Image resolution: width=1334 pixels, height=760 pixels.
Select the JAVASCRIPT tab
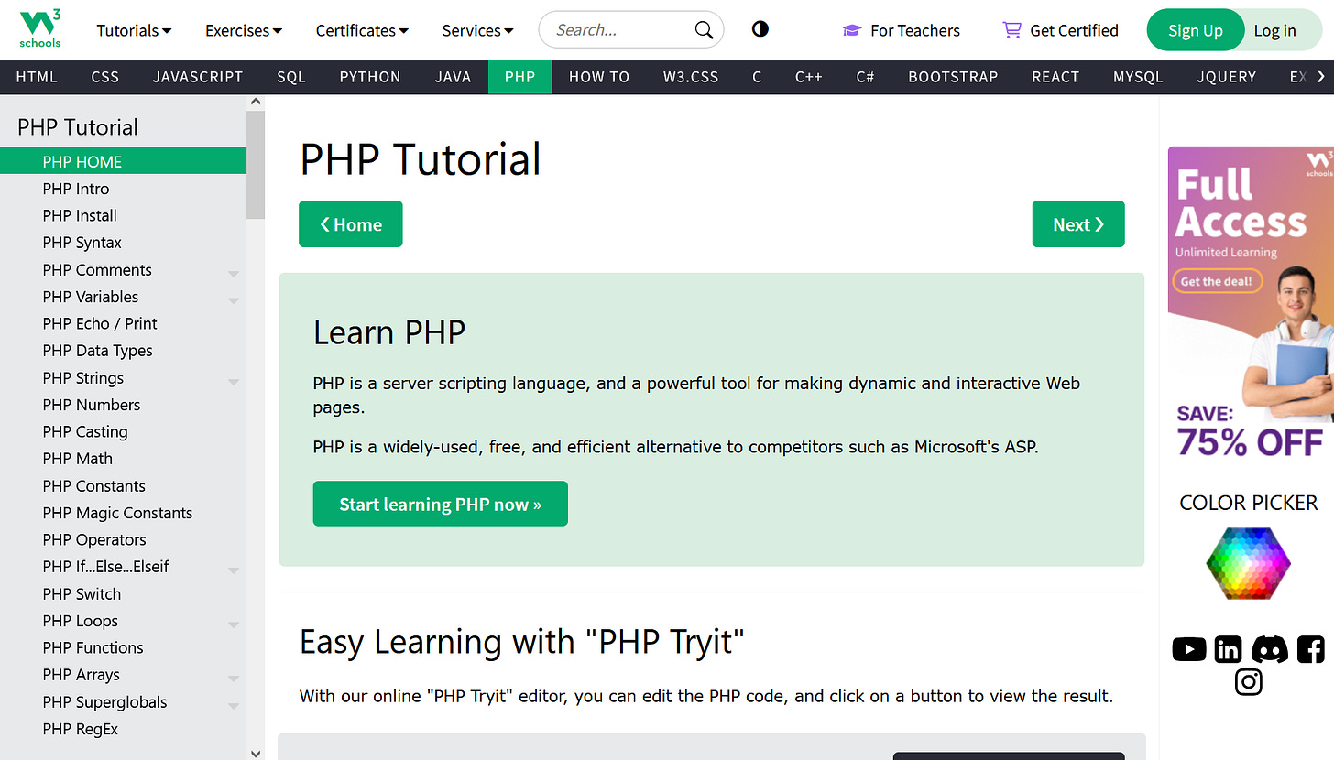click(198, 77)
